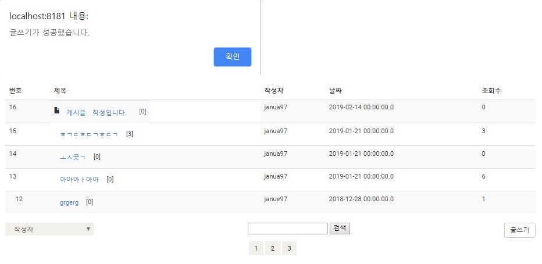Go to page 2 in pagination

(x=273, y=248)
